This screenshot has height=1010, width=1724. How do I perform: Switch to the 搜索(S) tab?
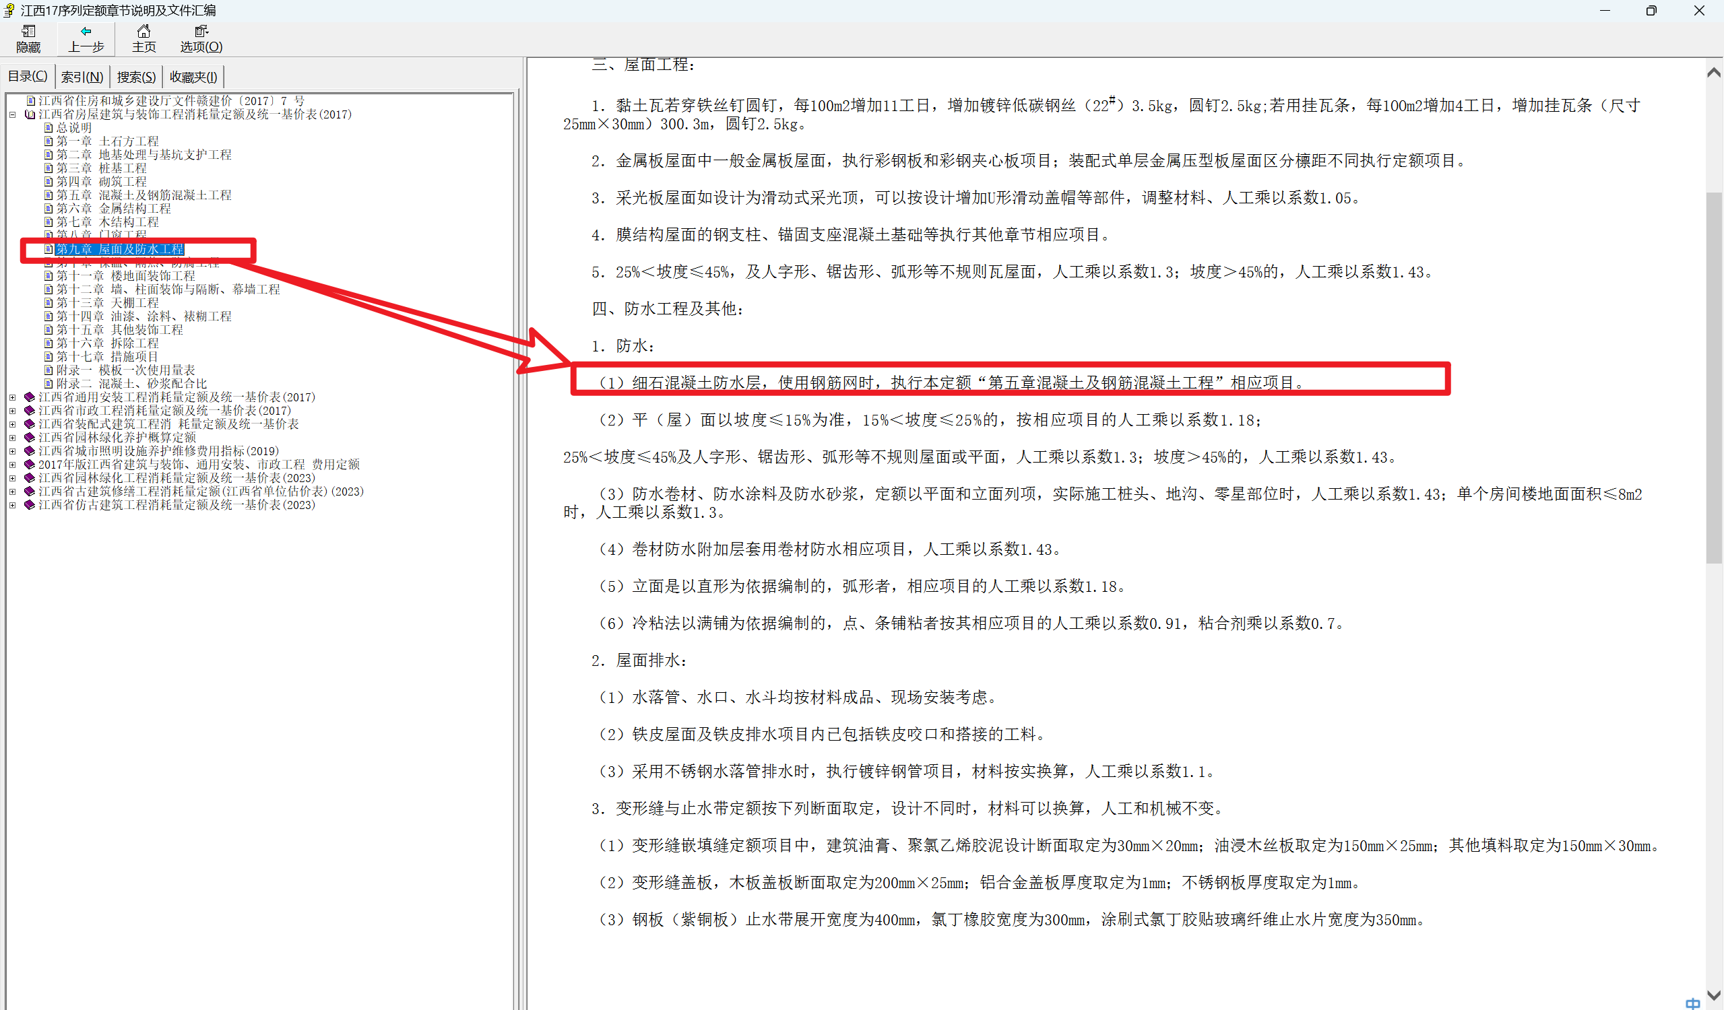136,77
